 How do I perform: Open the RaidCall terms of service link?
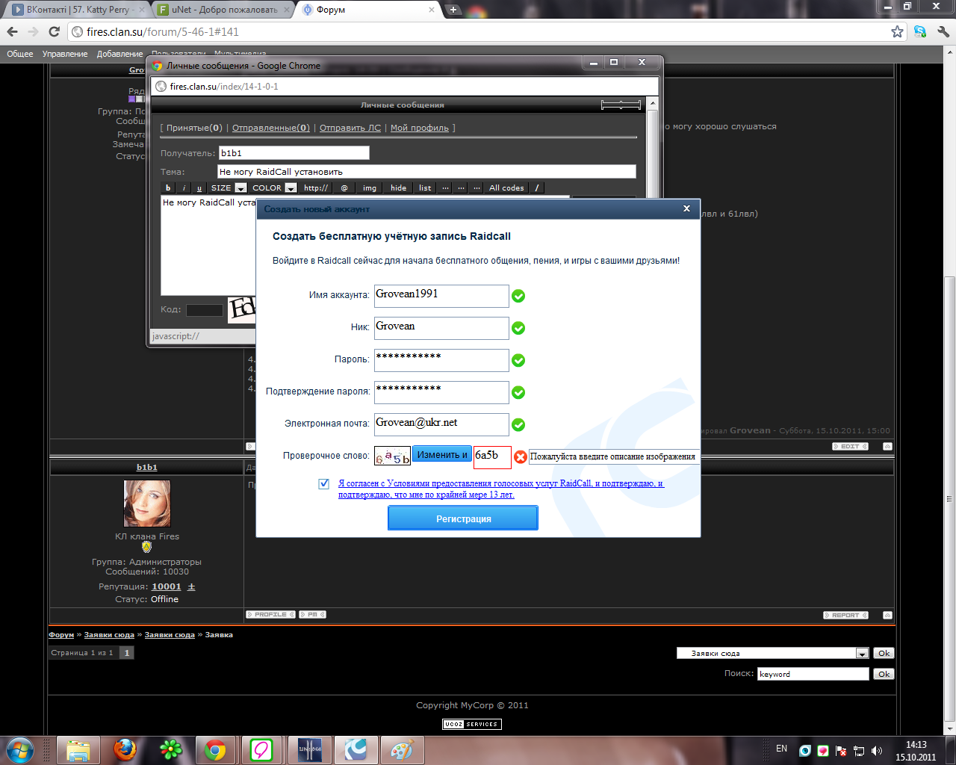(x=500, y=489)
